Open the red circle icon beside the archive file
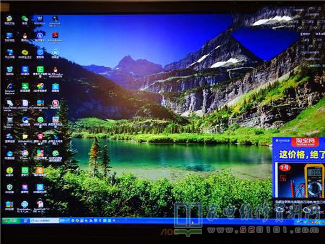The height and width of the screenshot is (244, 325). click(x=55, y=103)
